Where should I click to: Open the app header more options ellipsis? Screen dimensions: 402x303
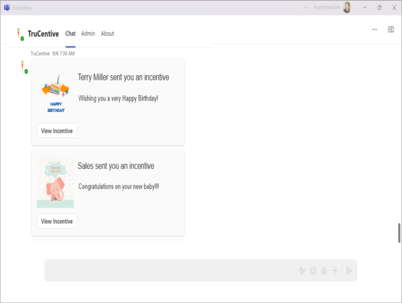point(375,29)
